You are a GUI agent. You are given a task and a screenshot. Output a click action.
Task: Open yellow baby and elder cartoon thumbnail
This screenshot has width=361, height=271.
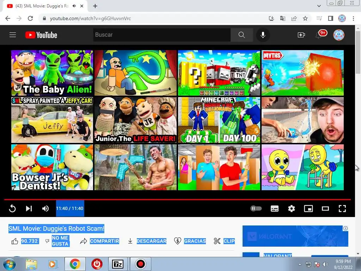(x=302, y=167)
